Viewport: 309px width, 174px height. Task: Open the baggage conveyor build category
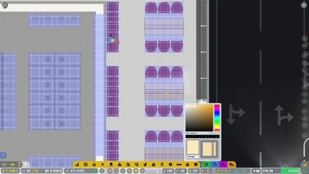click(137, 164)
